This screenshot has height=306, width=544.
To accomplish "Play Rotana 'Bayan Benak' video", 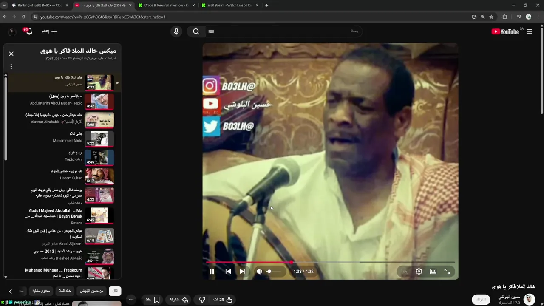I will click(x=62, y=215).
